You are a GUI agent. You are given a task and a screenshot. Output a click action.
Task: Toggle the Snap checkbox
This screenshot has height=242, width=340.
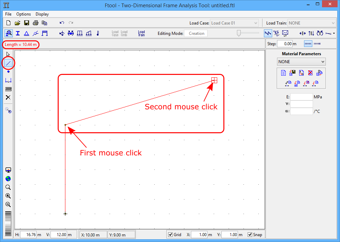pyautogui.click(x=250, y=235)
